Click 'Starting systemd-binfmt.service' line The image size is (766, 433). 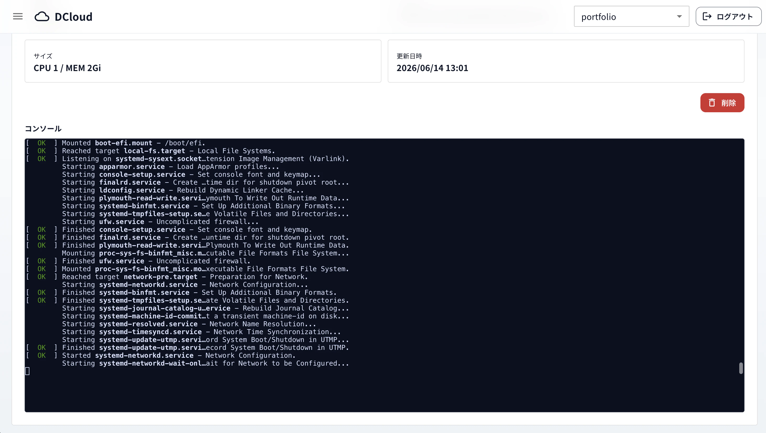pos(203,206)
